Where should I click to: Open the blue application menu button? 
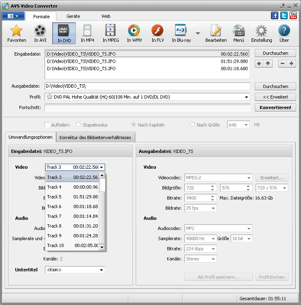tap(13, 16)
